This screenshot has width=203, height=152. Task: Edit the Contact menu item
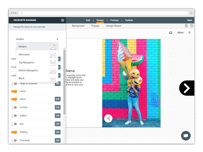click(58, 107)
